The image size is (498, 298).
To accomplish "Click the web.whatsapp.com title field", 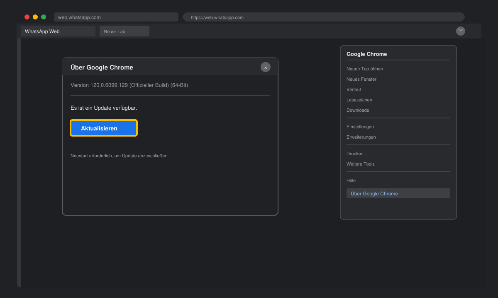I will [x=116, y=17].
